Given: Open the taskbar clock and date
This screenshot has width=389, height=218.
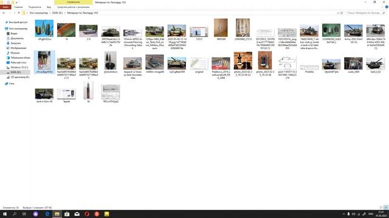Looking at the screenshot, I should tap(381, 214).
